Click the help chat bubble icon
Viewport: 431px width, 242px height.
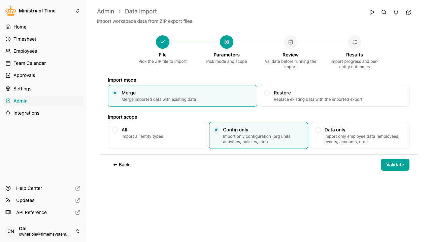pyautogui.click(x=409, y=12)
